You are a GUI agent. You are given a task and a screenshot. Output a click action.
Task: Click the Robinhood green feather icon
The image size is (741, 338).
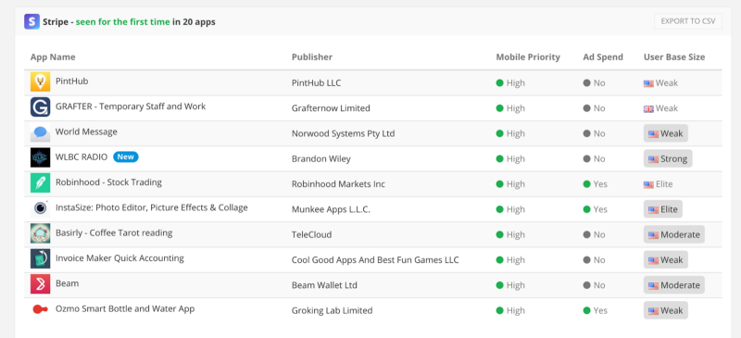[40, 183]
